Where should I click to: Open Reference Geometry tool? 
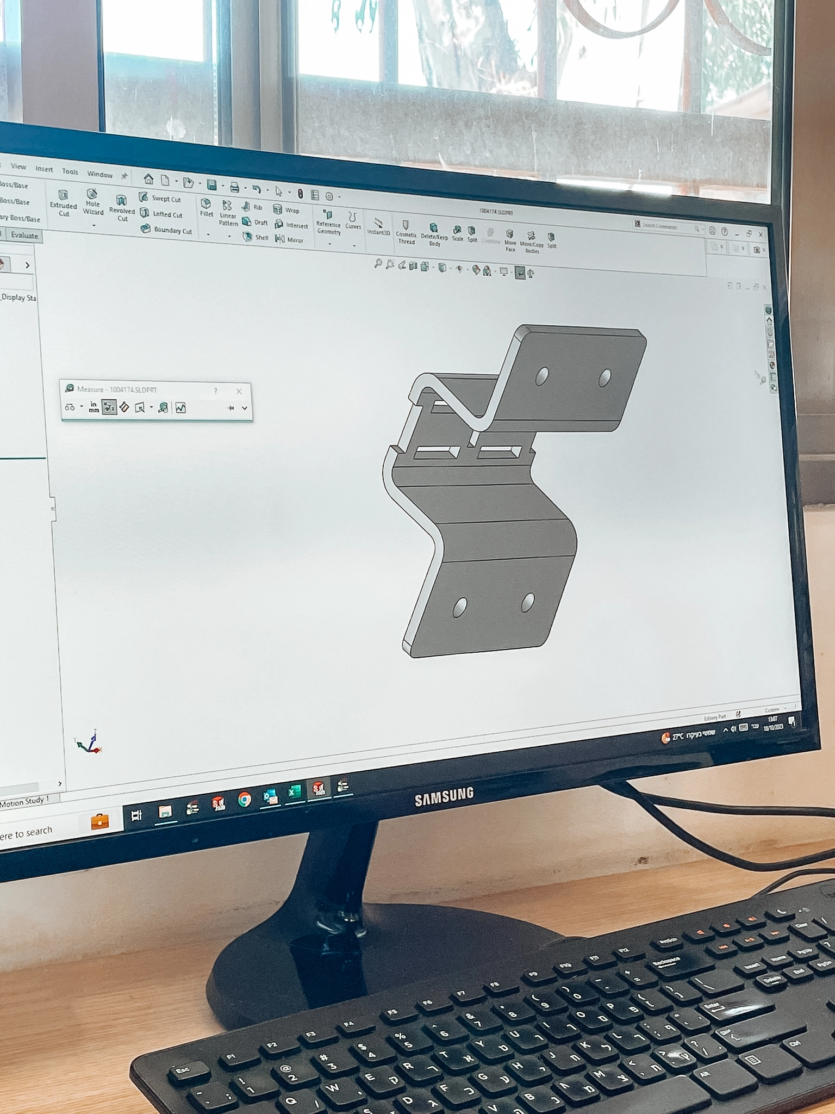coord(328,222)
